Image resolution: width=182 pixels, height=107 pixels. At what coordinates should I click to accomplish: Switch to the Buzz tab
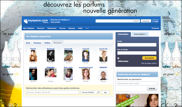pos(28,43)
